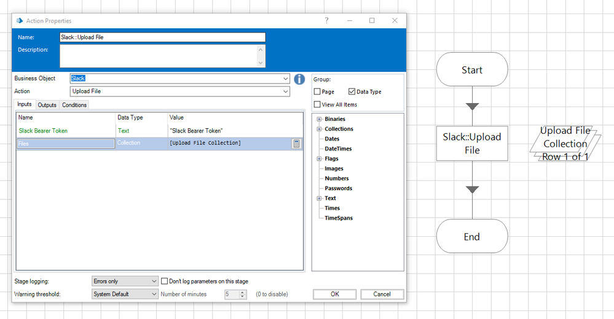Select the TimeSpans tree item

[x=339, y=218]
